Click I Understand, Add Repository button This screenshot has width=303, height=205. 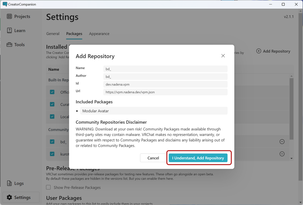pos(198,158)
